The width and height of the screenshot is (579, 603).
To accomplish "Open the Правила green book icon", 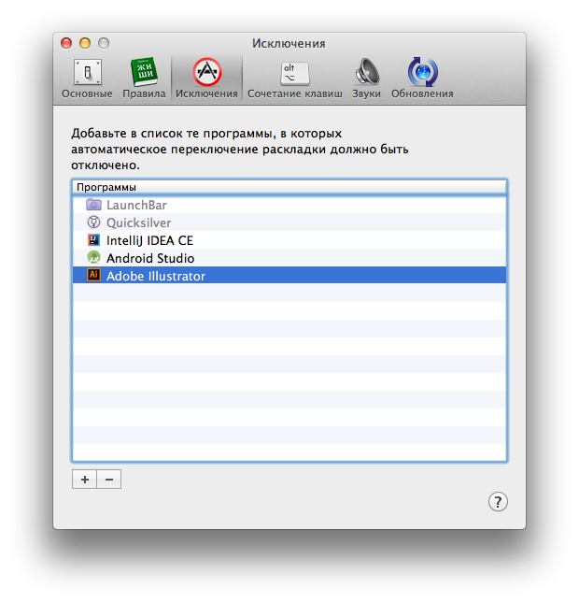I will click(144, 72).
